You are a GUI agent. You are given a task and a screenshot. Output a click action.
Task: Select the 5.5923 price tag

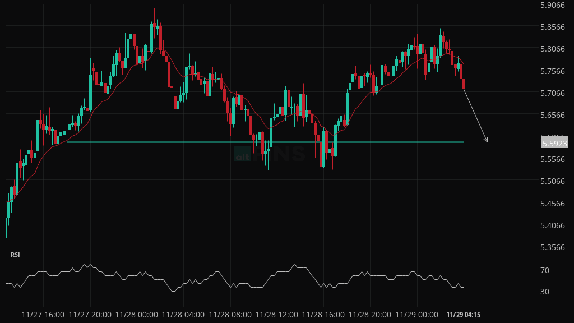pyautogui.click(x=554, y=144)
